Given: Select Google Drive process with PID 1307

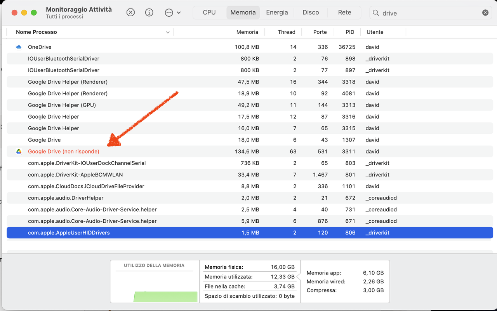Looking at the screenshot, I should (x=250, y=140).
